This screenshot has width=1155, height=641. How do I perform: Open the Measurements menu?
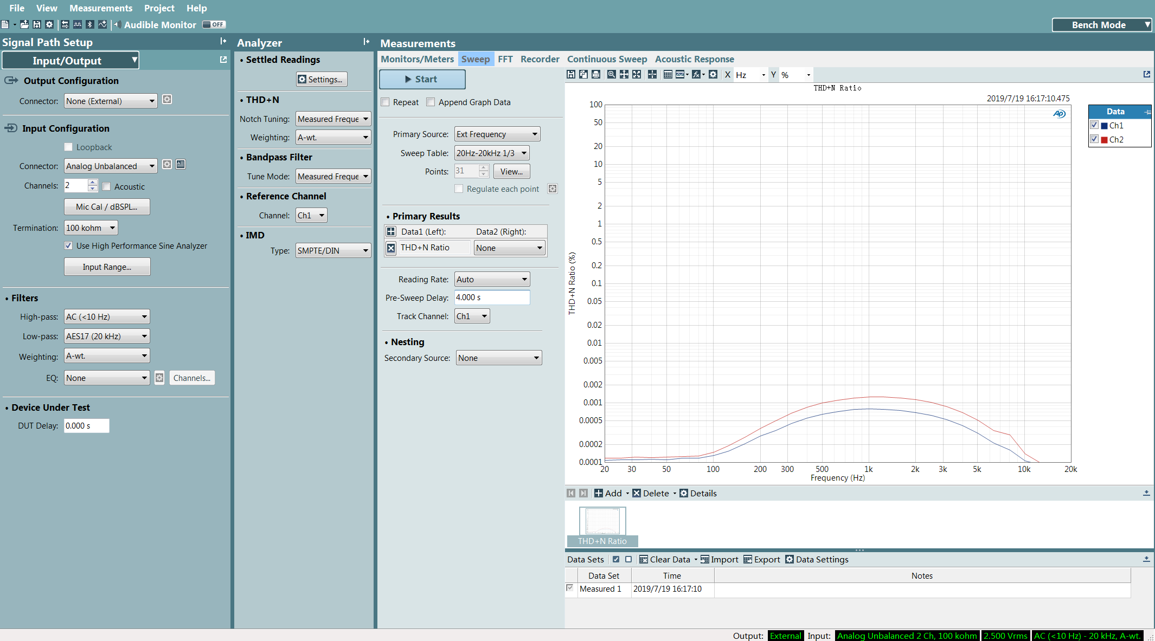click(101, 8)
